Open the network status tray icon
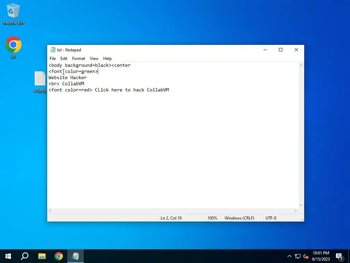 (298, 256)
